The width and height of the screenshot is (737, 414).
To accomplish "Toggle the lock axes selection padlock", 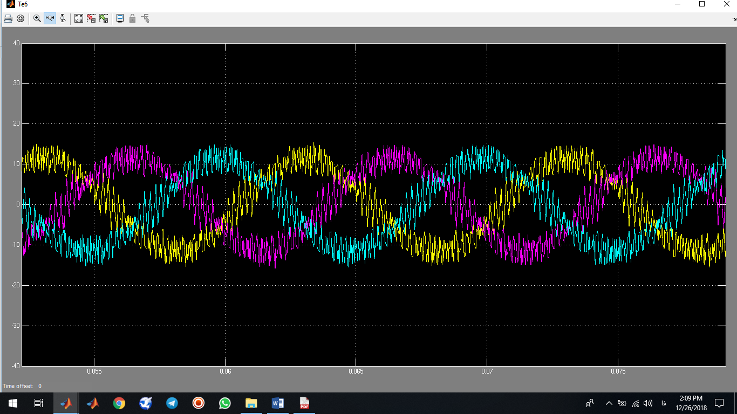I will [132, 18].
